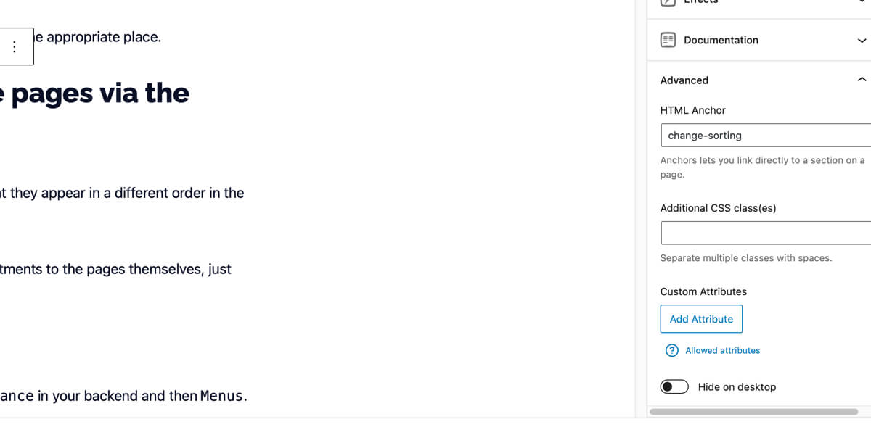Viewport: 871px width, 435px height.
Task: Expand the Documentation panel chevron
Action: point(862,41)
